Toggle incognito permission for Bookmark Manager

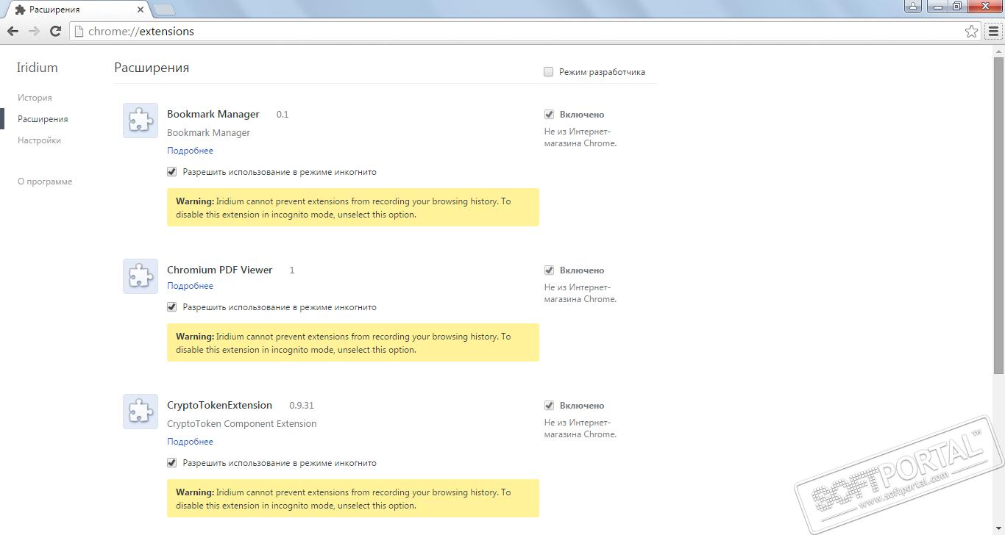click(x=172, y=172)
